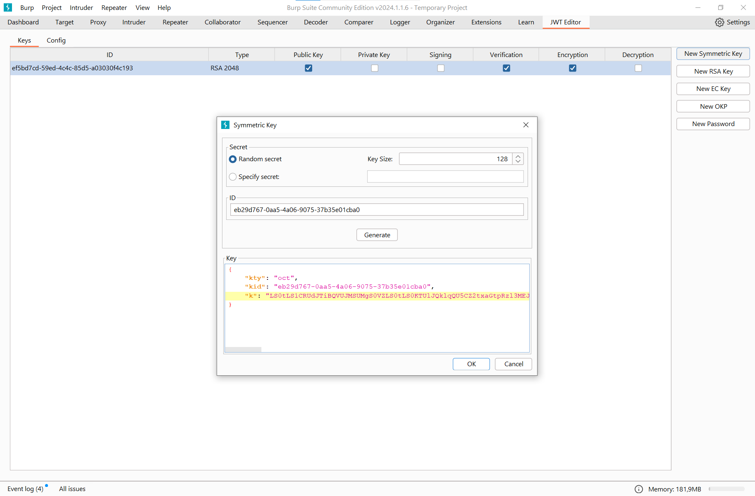Decrease Key Size with down arrow
This screenshot has height=496, width=755.
pyautogui.click(x=518, y=162)
